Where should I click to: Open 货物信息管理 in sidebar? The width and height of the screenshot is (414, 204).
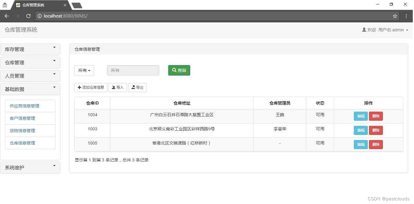tap(30, 131)
